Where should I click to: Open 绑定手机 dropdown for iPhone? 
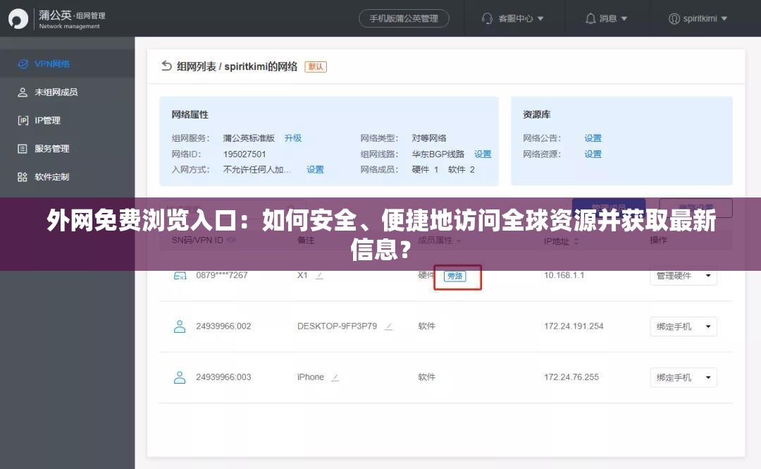click(683, 377)
